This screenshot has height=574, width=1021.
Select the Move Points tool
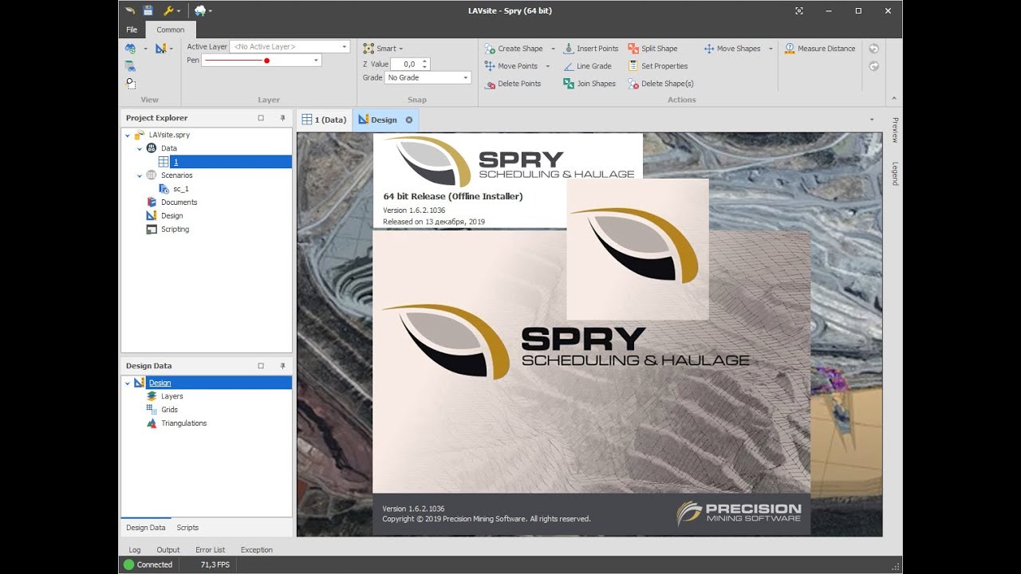511,66
